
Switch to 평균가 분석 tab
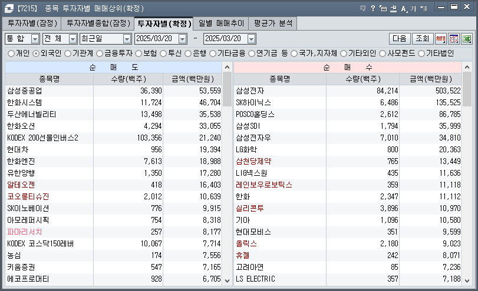pos(273,24)
